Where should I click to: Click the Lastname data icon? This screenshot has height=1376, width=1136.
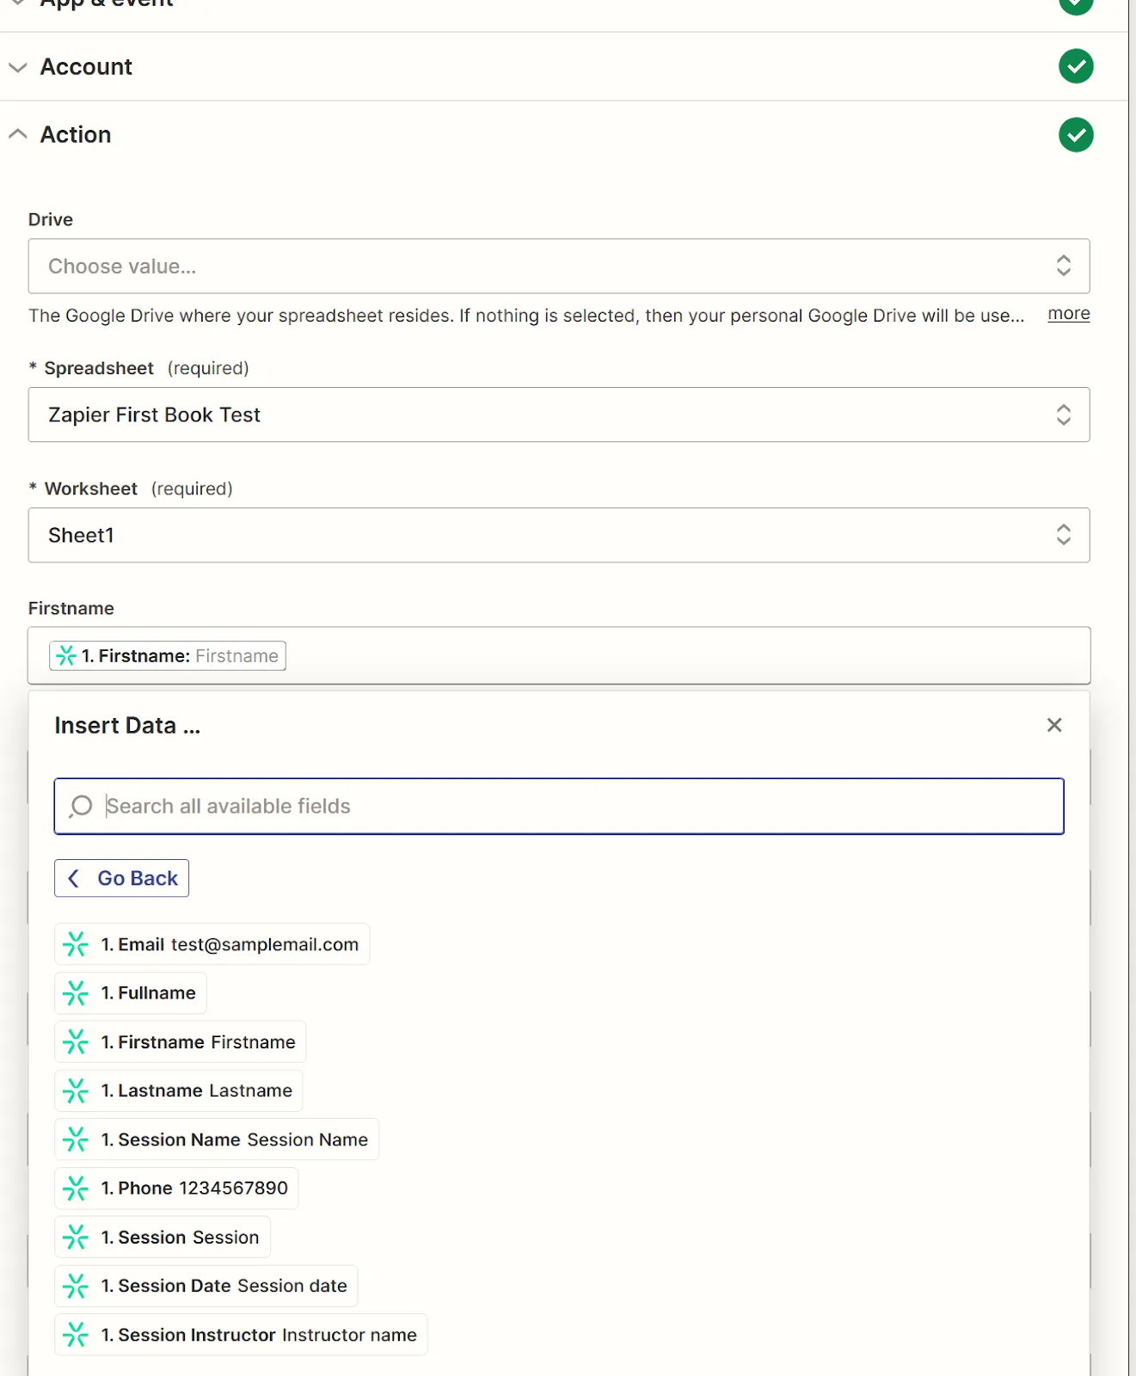pos(76,1090)
